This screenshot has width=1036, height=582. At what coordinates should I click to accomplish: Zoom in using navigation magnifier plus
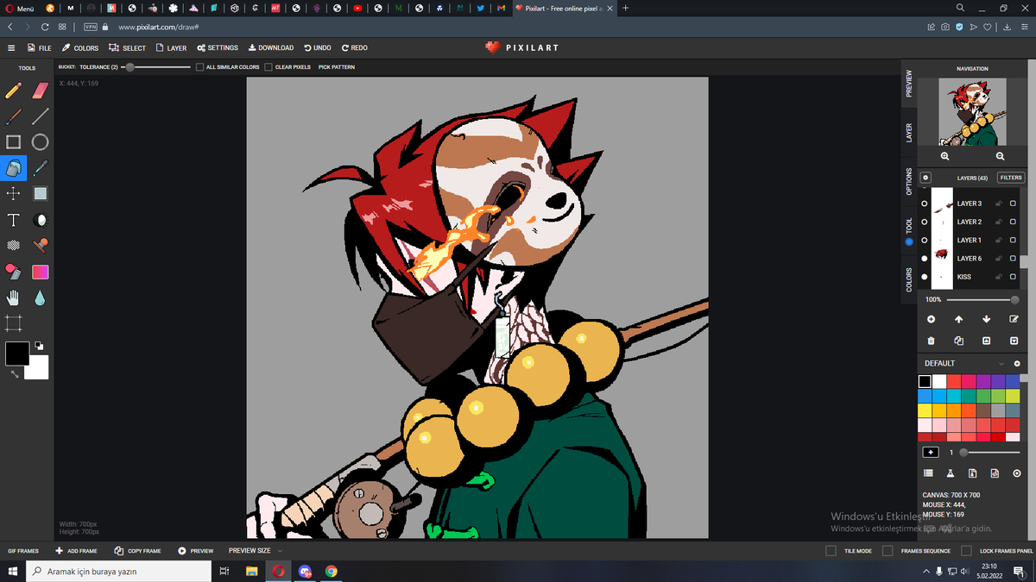pyautogui.click(x=944, y=156)
